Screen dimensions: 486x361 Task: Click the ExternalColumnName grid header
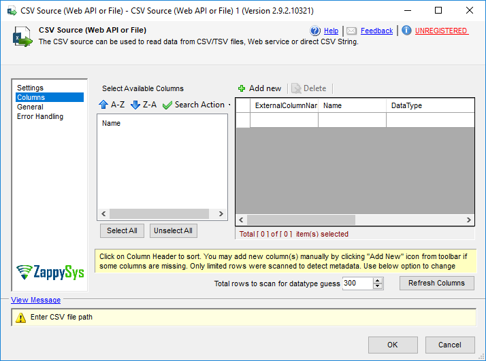285,105
